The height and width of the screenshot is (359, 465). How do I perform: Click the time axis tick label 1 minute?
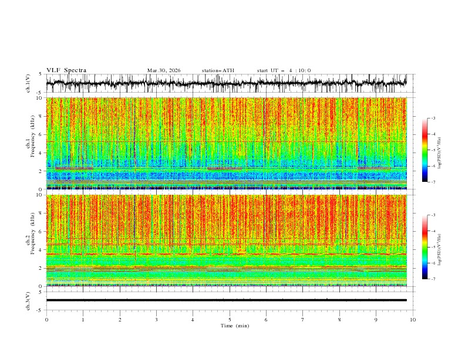point(83,320)
